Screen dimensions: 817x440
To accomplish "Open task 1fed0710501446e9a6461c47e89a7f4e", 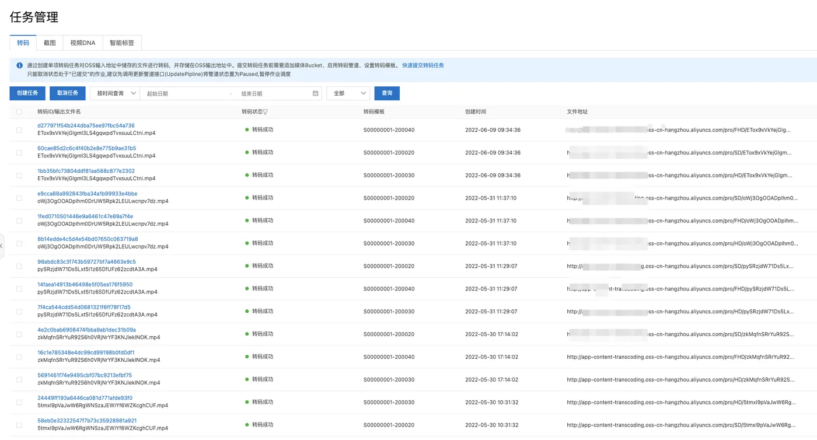I will pyautogui.click(x=85, y=216).
